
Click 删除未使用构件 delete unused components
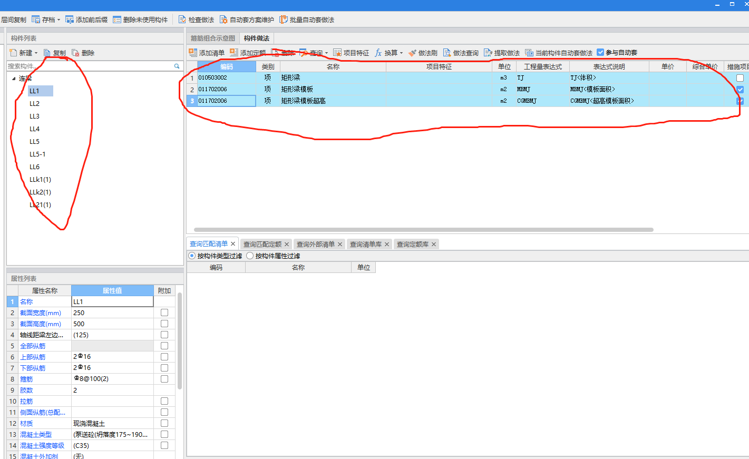coord(140,19)
